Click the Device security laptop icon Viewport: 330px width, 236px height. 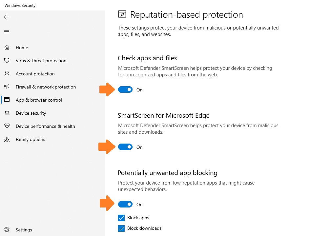coord(7,113)
